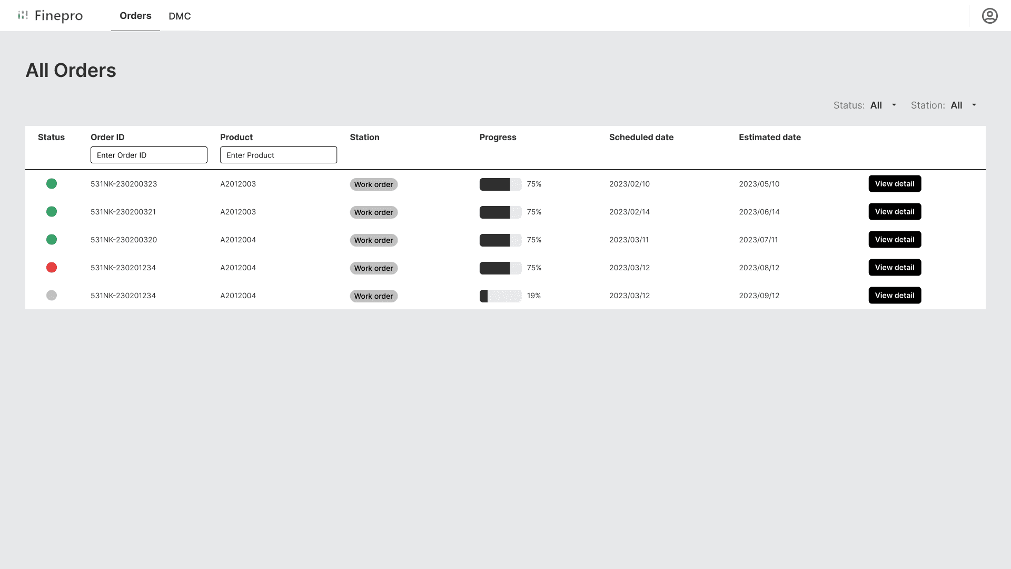Click green status dot for order 531NK-230200323
Viewport: 1011px width, 569px height.
52,184
